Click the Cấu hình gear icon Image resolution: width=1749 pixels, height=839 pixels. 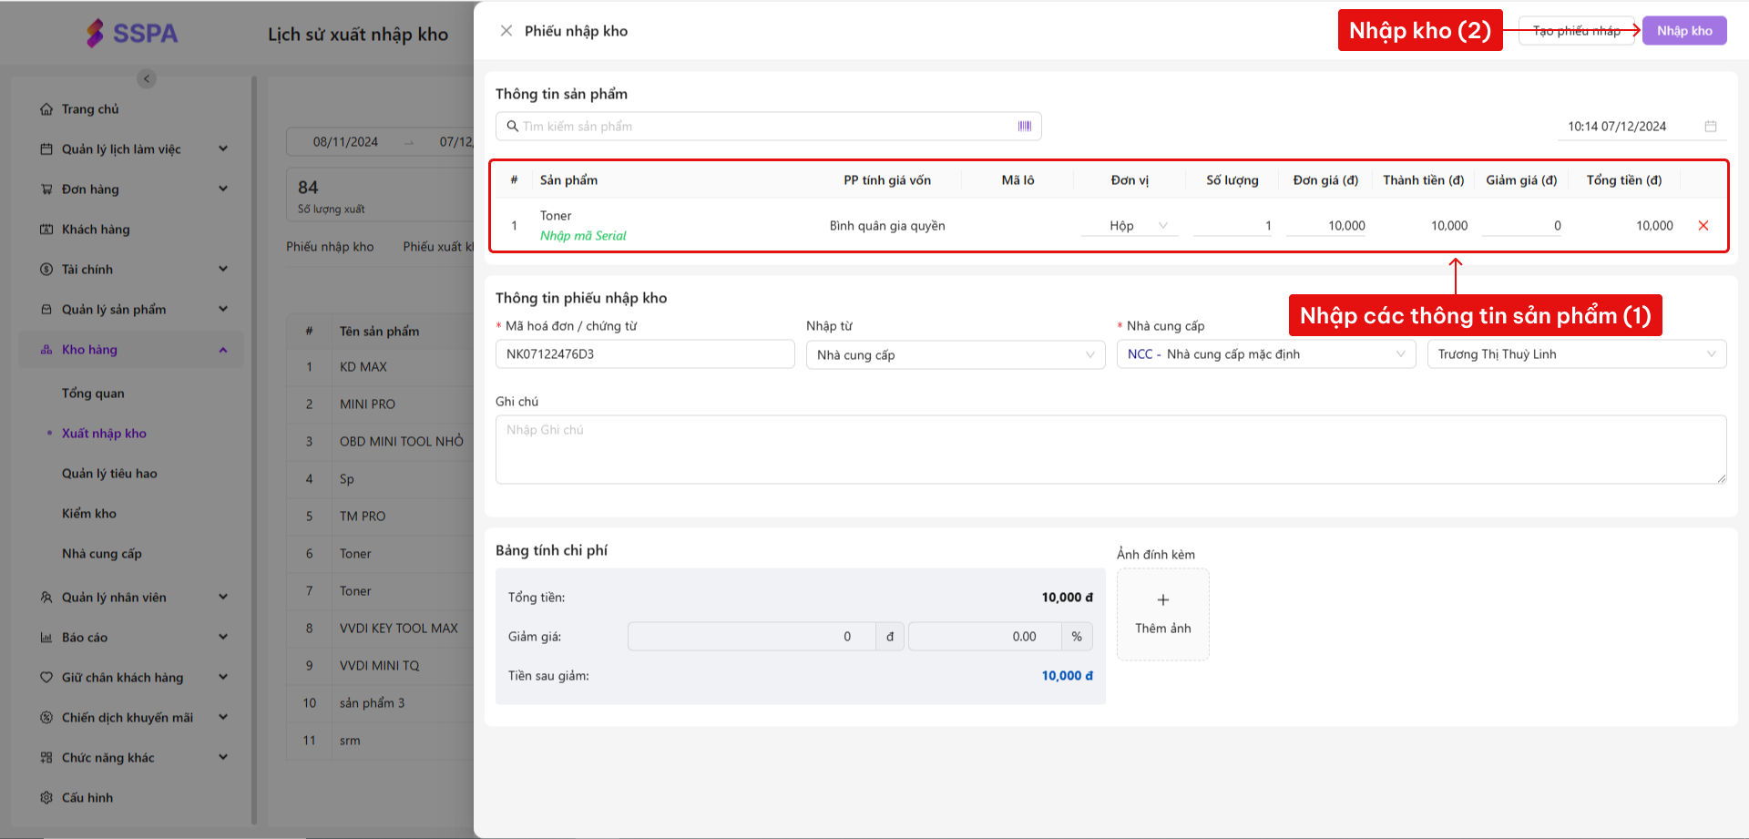click(x=46, y=798)
